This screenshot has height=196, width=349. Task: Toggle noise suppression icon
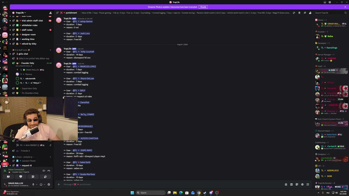[x=44, y=171]
